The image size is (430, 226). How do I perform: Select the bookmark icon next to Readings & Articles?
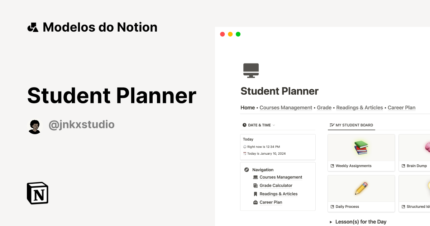pos(255,194)
